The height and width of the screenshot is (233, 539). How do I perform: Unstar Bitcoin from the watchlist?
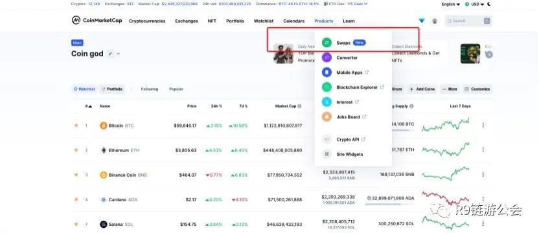click(76, 126)
